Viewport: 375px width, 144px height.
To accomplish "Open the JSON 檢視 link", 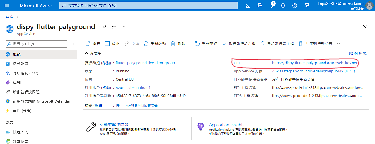I will [357, 53].
